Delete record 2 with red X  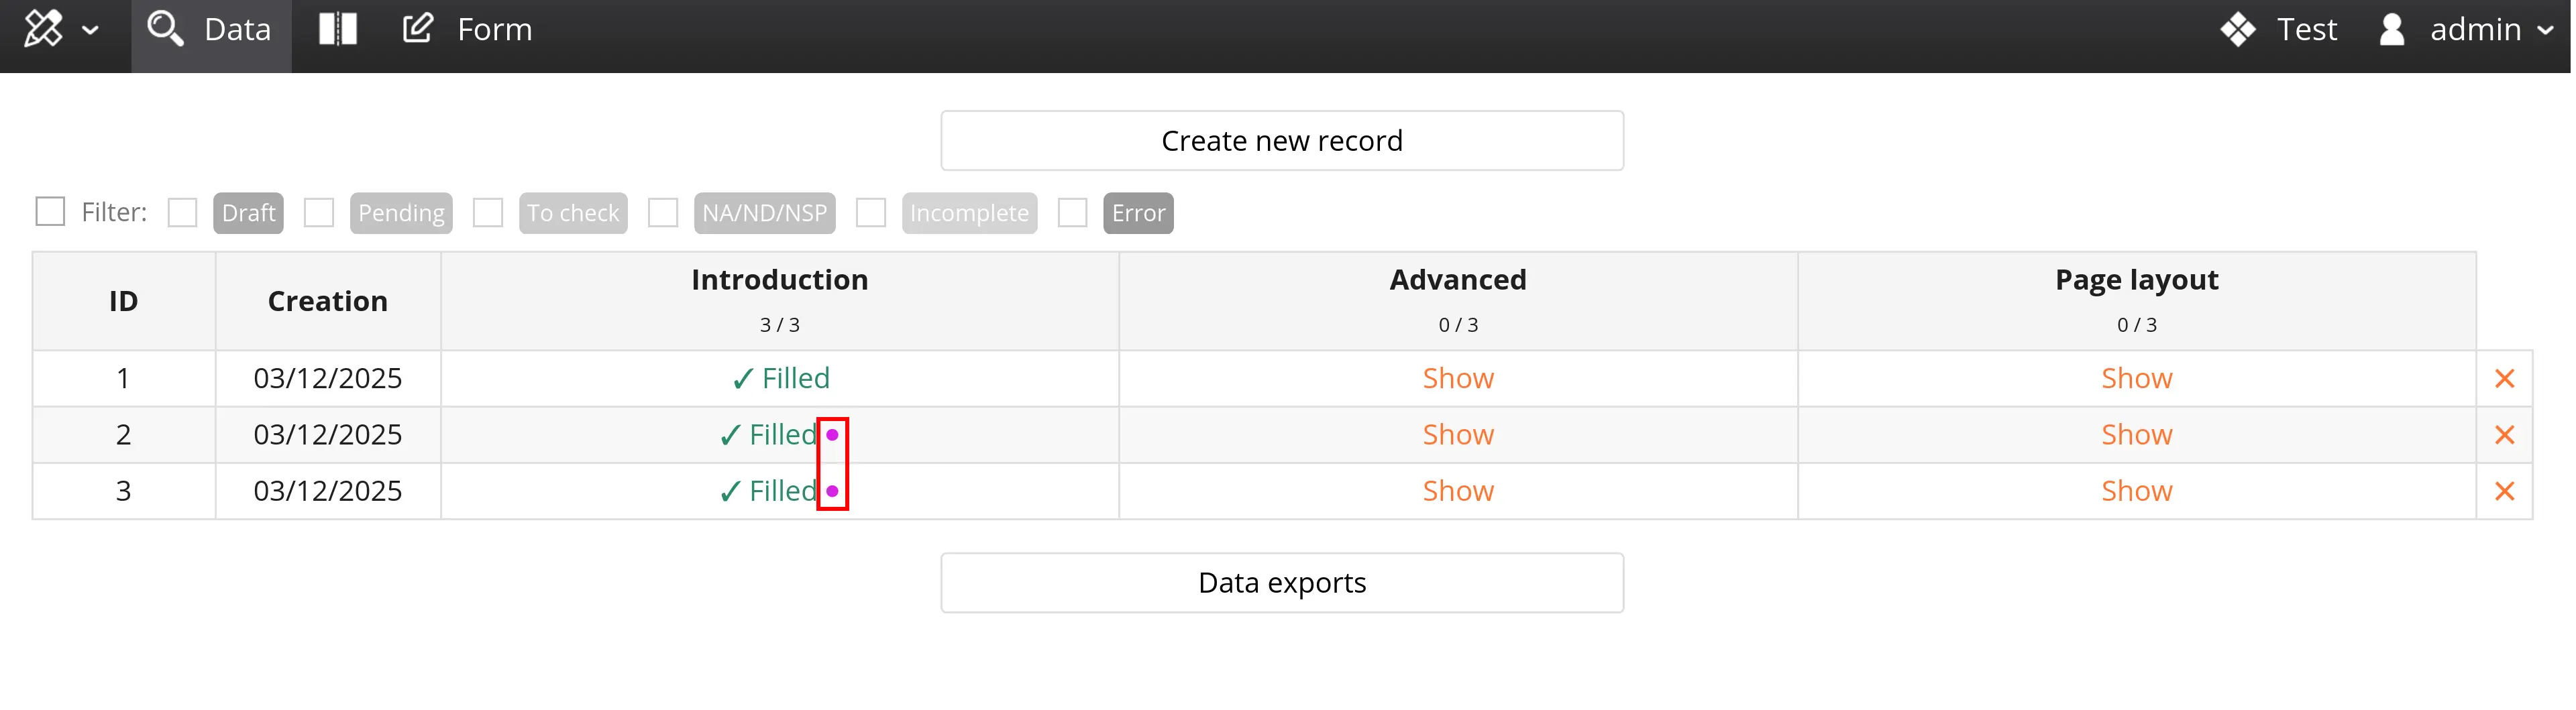[2503, 435]
